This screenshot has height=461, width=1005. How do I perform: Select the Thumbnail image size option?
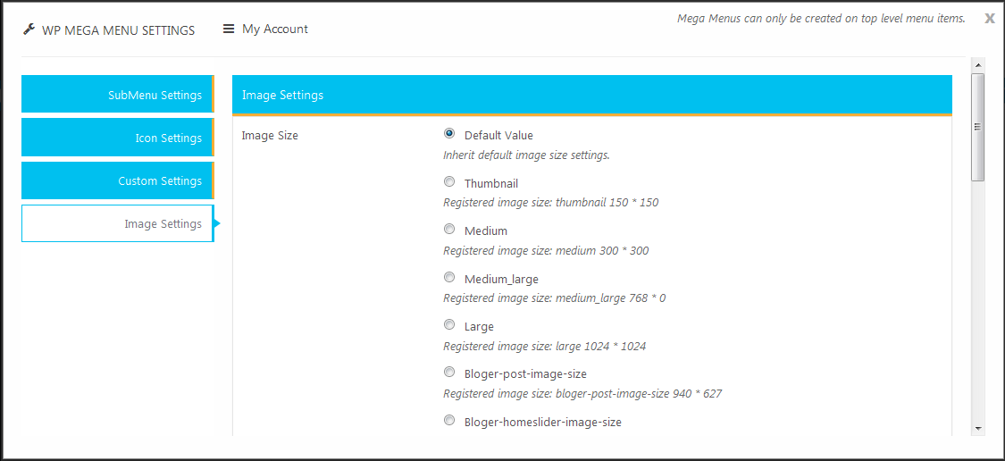coord(449,182)
